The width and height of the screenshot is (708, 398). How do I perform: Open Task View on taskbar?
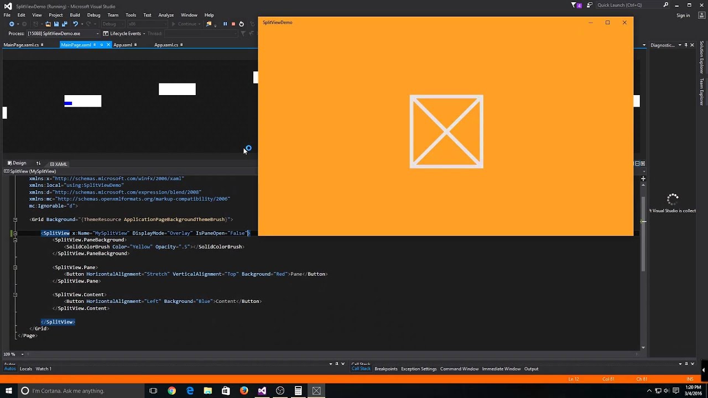point(153,391)
